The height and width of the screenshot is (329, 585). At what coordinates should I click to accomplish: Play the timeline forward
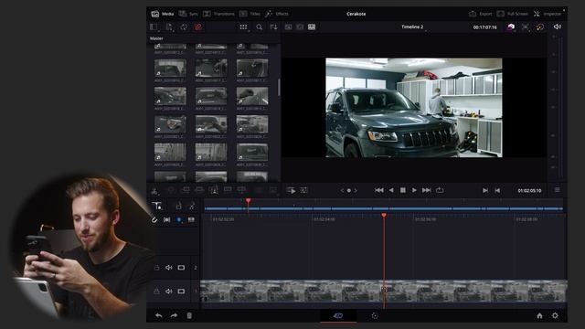pyautogui.click(x=414, y=190)
